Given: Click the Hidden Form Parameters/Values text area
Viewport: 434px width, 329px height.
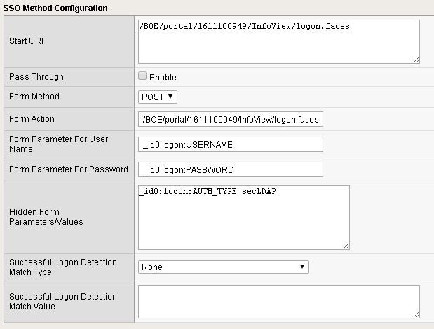Looking at the screenshot, I should [243, 217].
